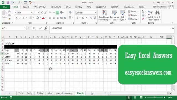The width and height of the screenshot is (177, 100).
Task: Select cell A5 containing Tom
Action: (x=9, y=54)
